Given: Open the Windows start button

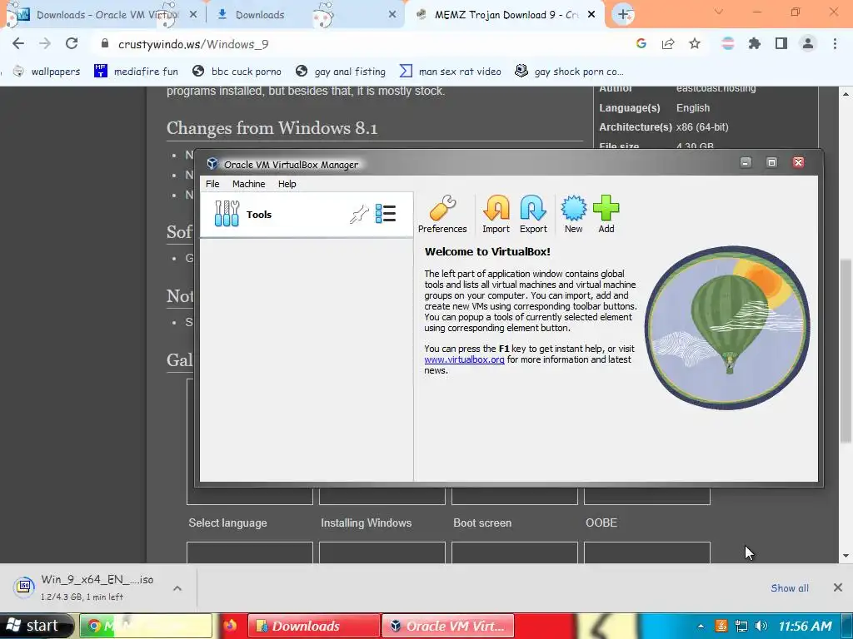Looking at the screenshot, I should [36, 626].
